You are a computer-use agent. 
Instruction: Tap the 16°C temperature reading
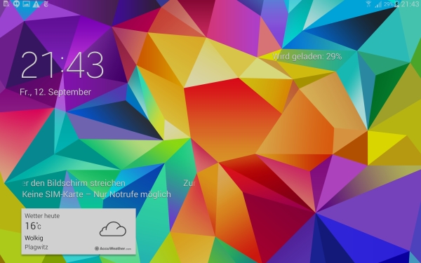pyautogui.click(x=33, y=226)
